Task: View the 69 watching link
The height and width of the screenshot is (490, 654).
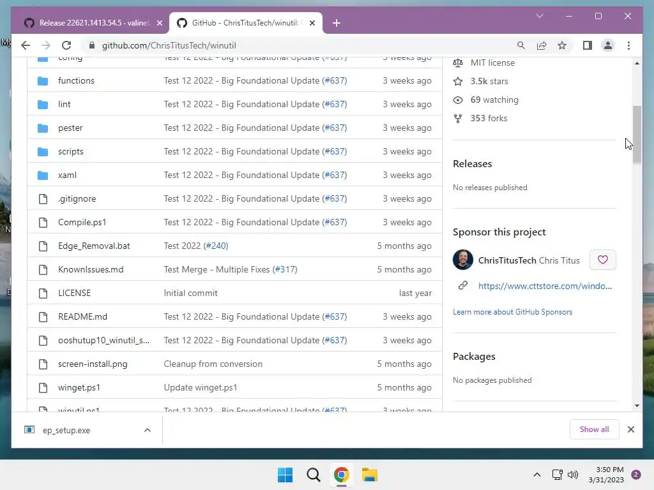Action: (495, 100)
